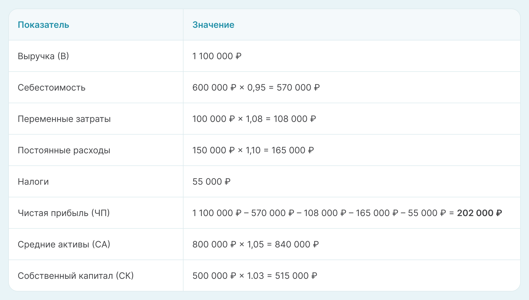Click the 108 000 ₽ result in Переменные затраты row
This screenshot has width=529, height=300.
(x=295, y=119)
